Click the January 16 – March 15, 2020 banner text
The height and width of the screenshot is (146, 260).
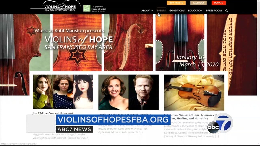[197, 61]
